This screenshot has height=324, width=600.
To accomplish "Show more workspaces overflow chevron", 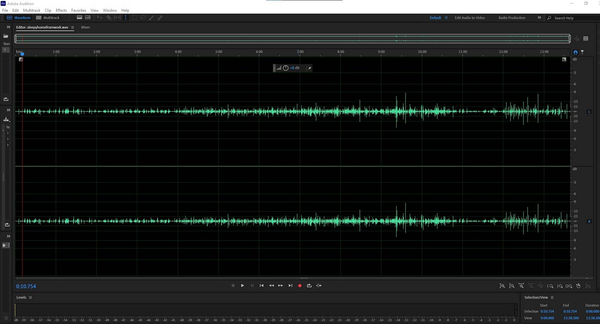I will point(539,18).
